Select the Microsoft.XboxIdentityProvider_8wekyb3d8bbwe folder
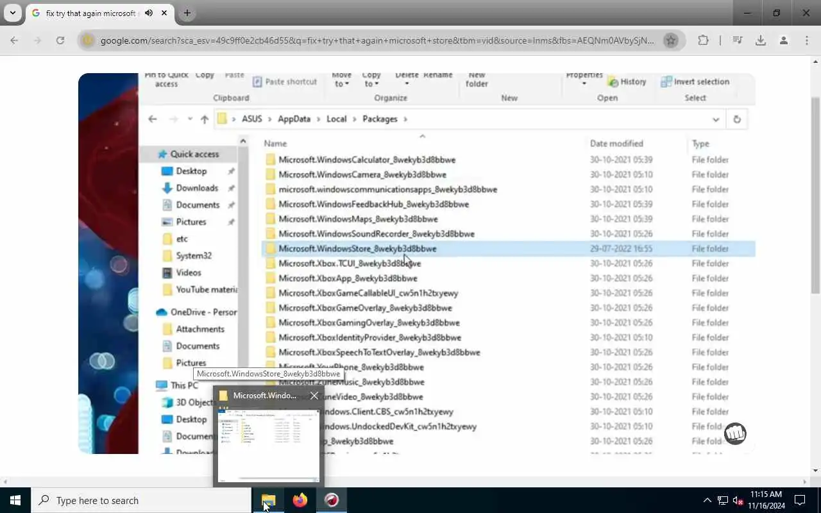Screen dimensions: 821x513 (369, 337)
